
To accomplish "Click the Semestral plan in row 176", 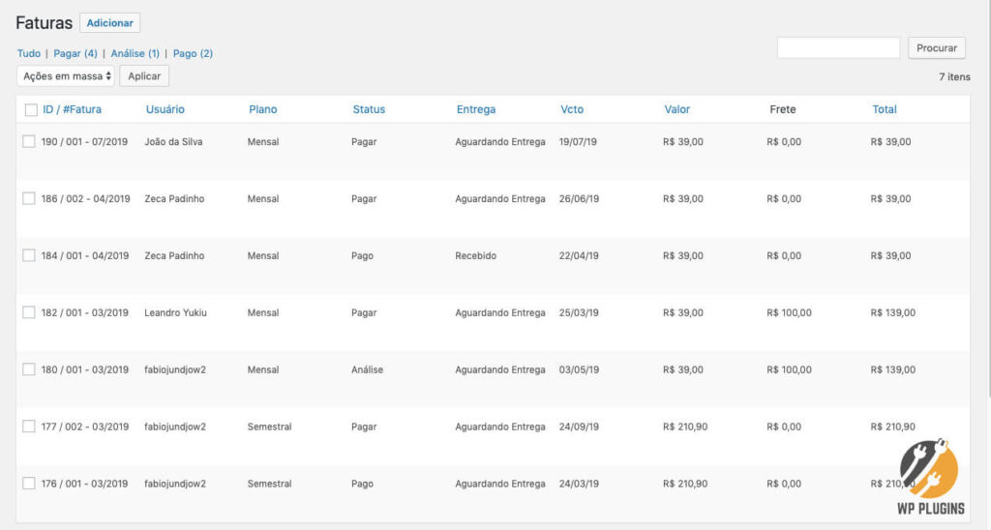I will [x=269, y=484].
